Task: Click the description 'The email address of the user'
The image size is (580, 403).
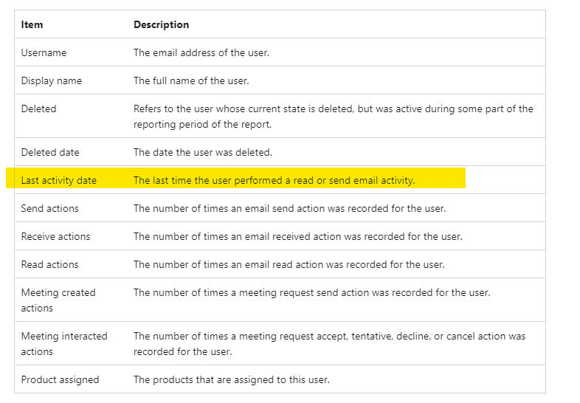Action: tap(202, 52)
